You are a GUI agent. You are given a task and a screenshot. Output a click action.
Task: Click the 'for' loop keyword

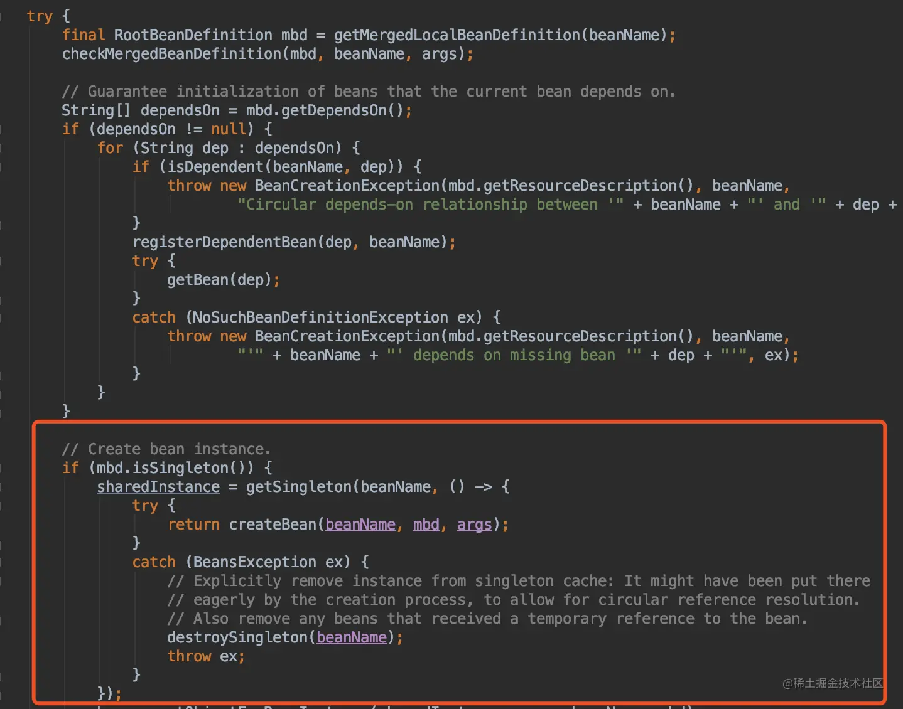pyautogui.click(x=110, y=148)
